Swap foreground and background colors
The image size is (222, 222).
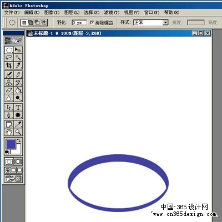[x=19, y=140]
